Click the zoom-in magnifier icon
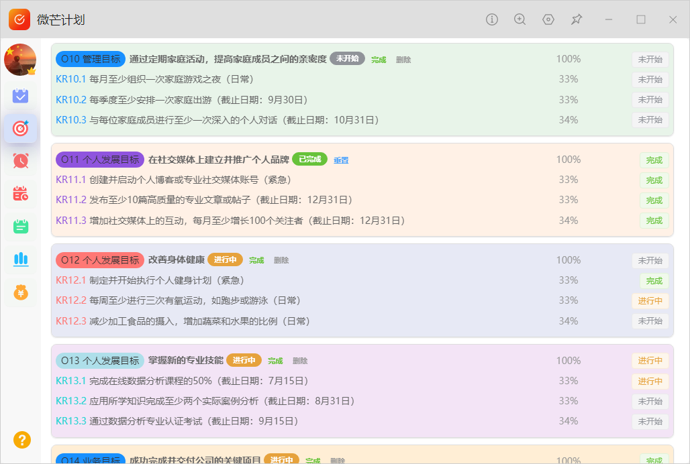The height and width of the screenshot is (464, 690). pos(520,19)
